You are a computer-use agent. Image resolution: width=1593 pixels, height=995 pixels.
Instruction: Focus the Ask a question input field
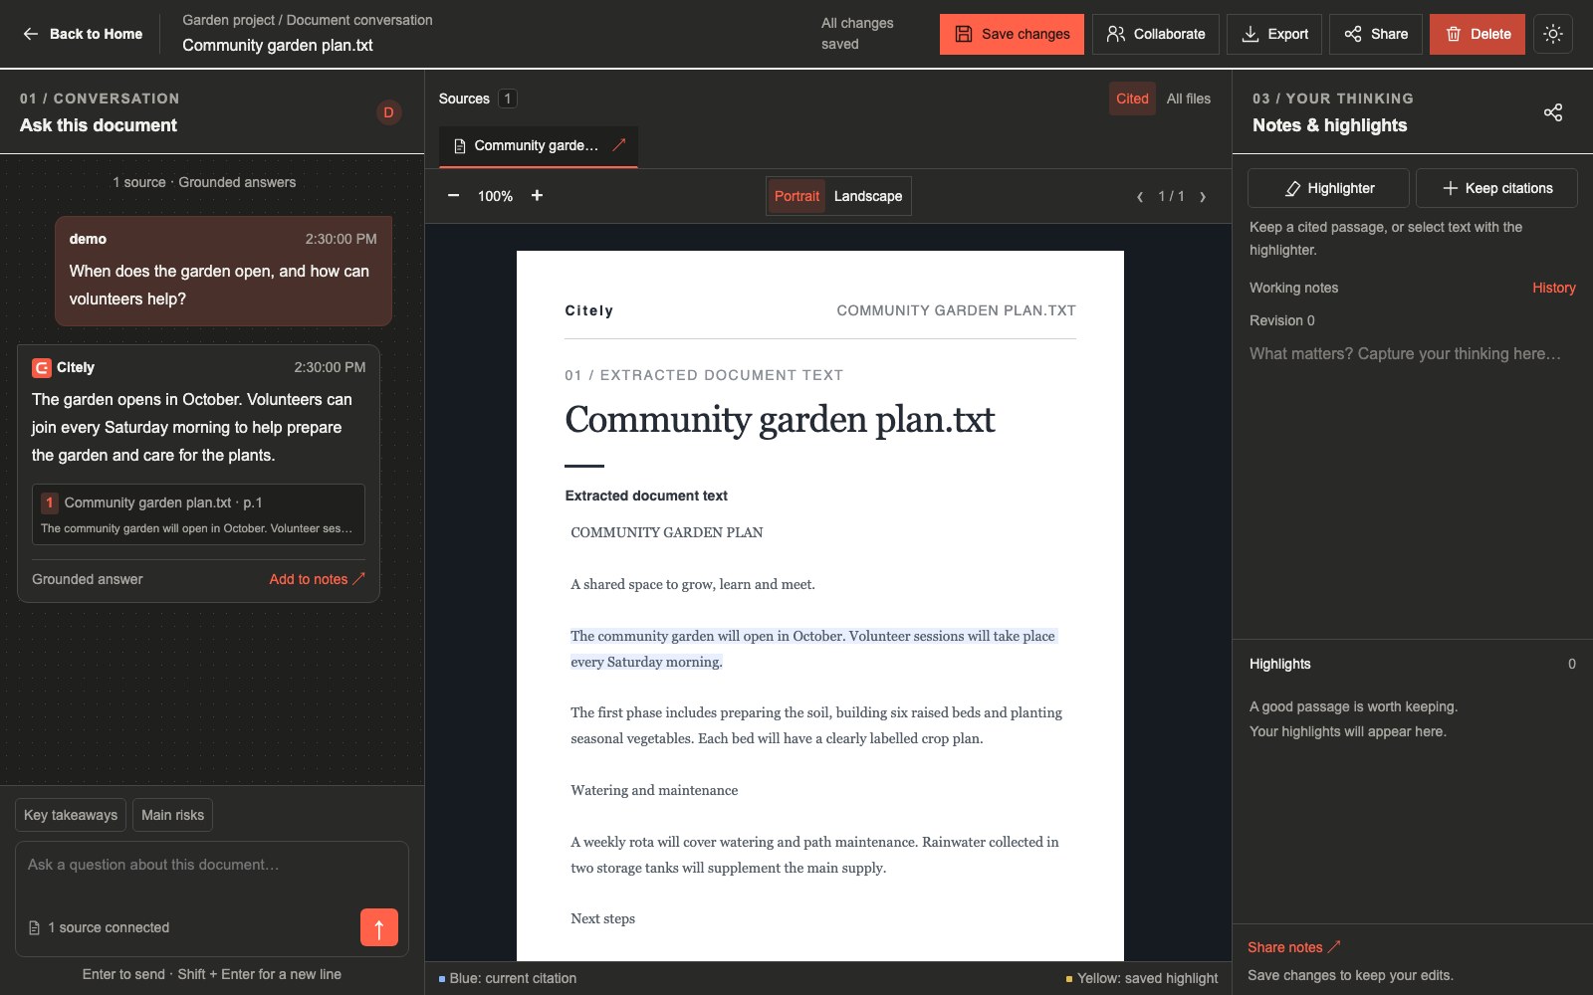coord(212,876)
